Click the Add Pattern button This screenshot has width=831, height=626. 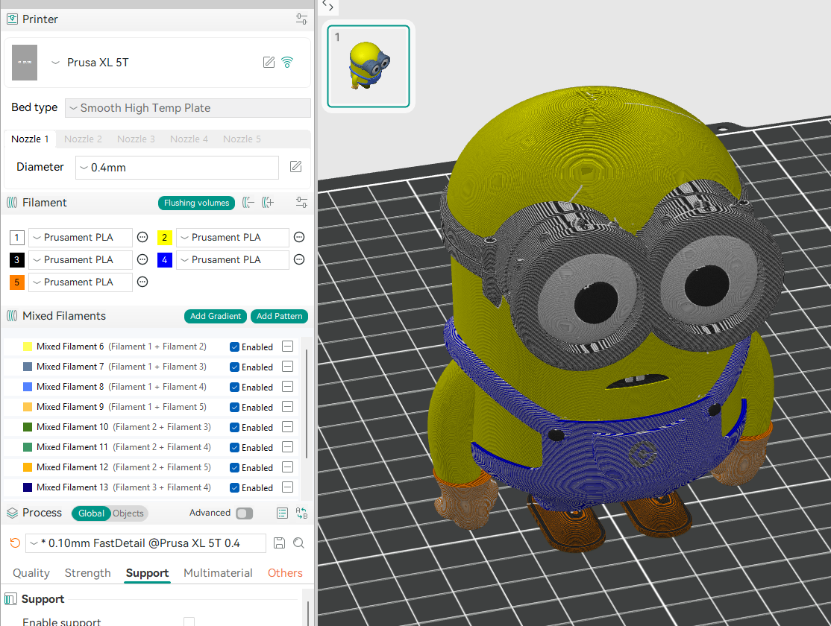[279, 316]
